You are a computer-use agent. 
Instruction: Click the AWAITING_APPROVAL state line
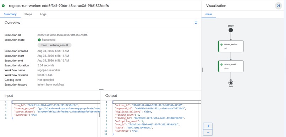[x=134, y=128]
